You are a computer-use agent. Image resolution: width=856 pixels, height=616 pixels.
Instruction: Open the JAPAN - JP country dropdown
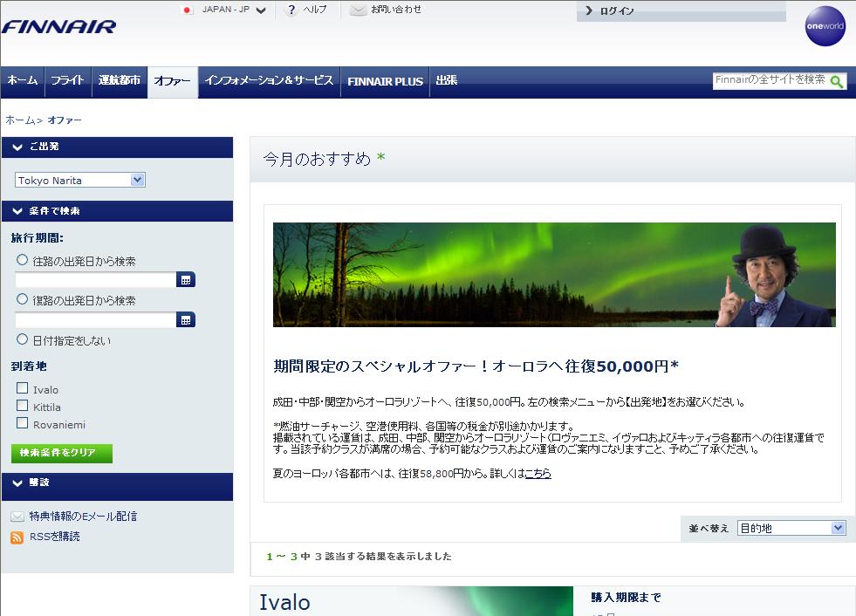(x=233, y=10)
